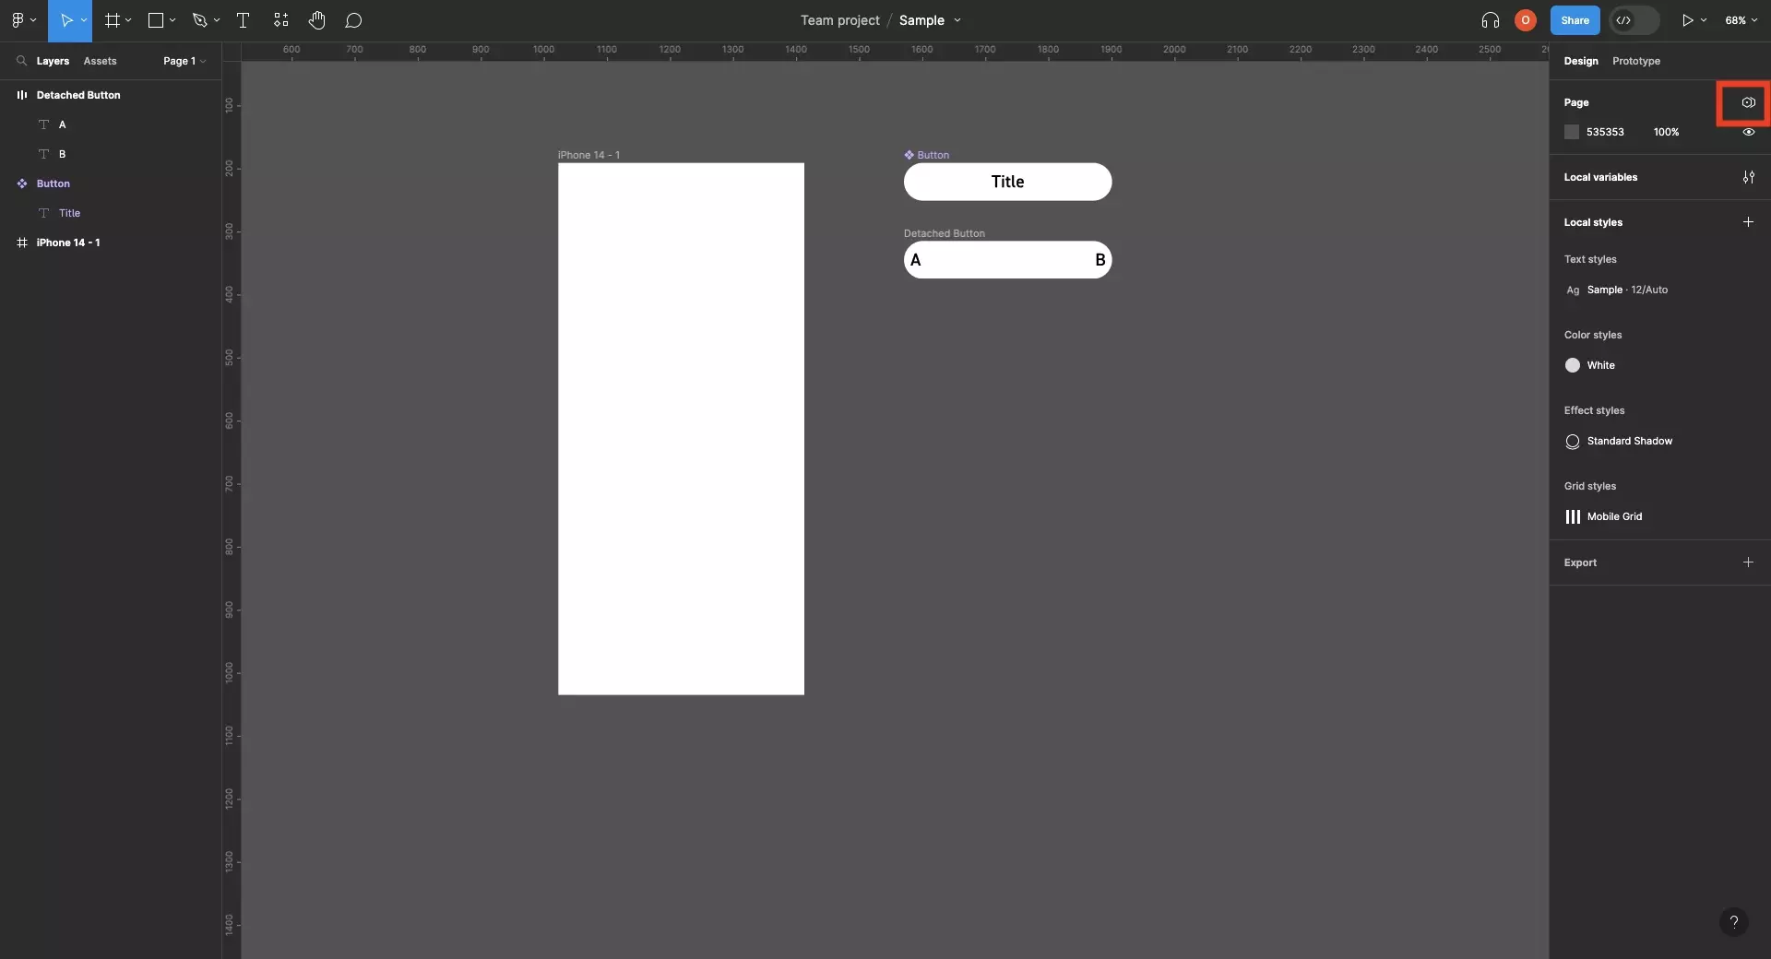Image resolution: width=1771 pixels, height=959 pixels.
Task: Click the iPhone 14 - 1 frame label on canvas
Action: 588,155
